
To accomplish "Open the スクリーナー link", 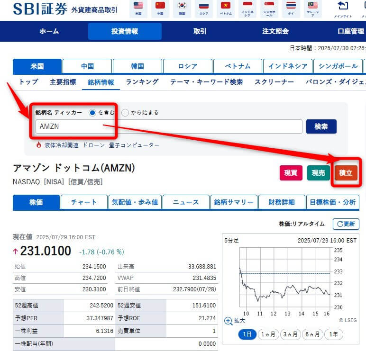I will pos(274,82).
